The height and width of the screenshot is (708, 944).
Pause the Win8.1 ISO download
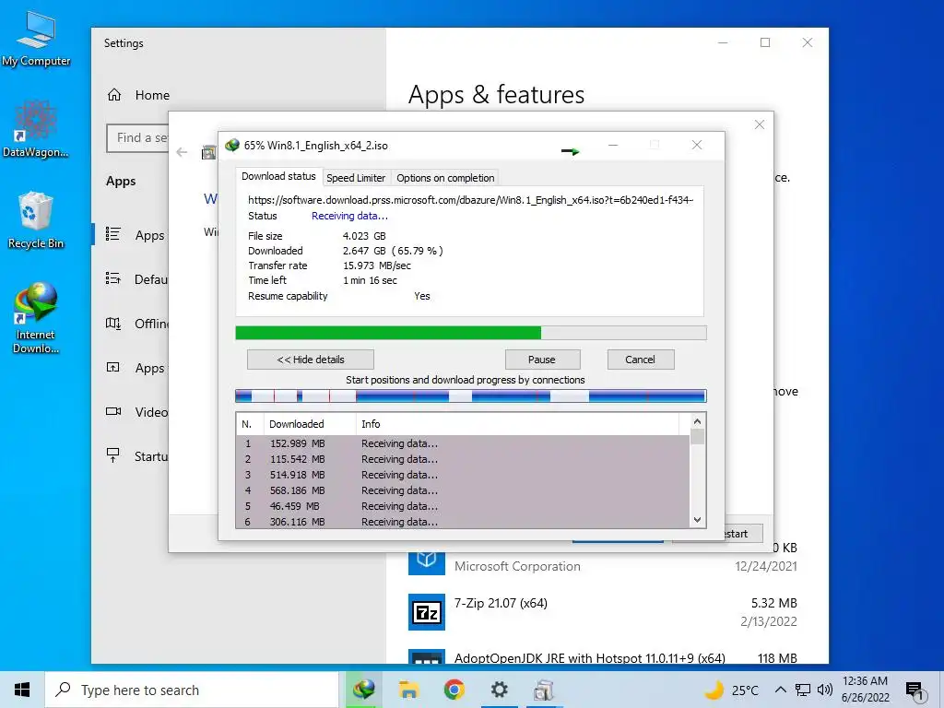tap(542, 360)
